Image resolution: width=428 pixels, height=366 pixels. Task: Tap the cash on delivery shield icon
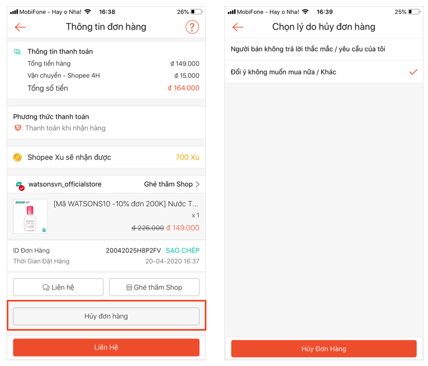[18, 128]
